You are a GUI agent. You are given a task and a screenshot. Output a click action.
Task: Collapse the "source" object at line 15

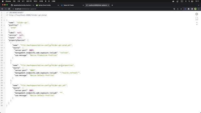click(4, 48)
